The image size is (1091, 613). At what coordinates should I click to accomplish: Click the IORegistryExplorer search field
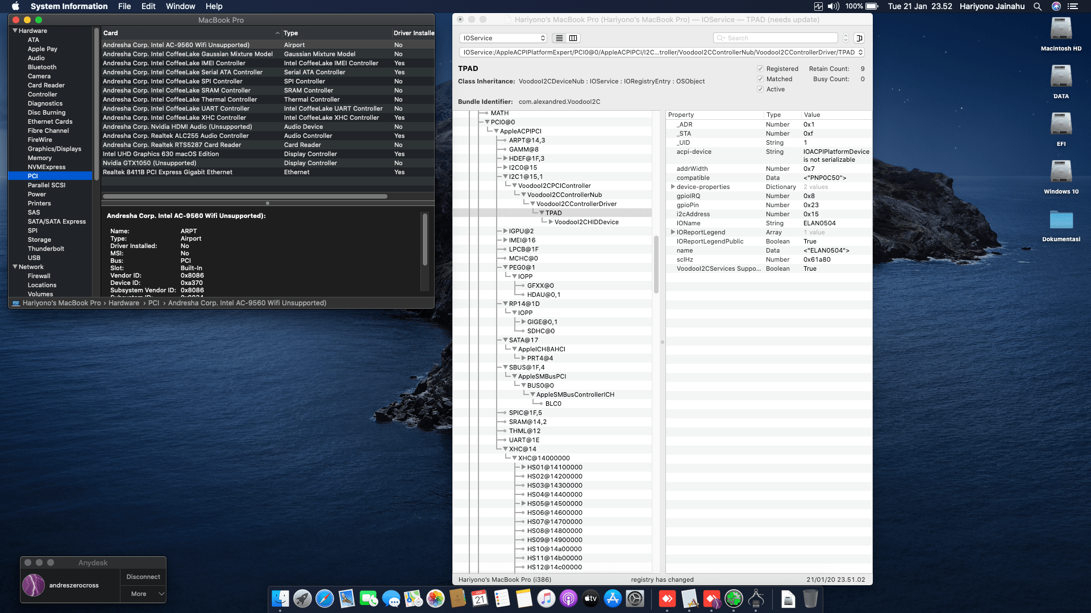tap(775, 38)
